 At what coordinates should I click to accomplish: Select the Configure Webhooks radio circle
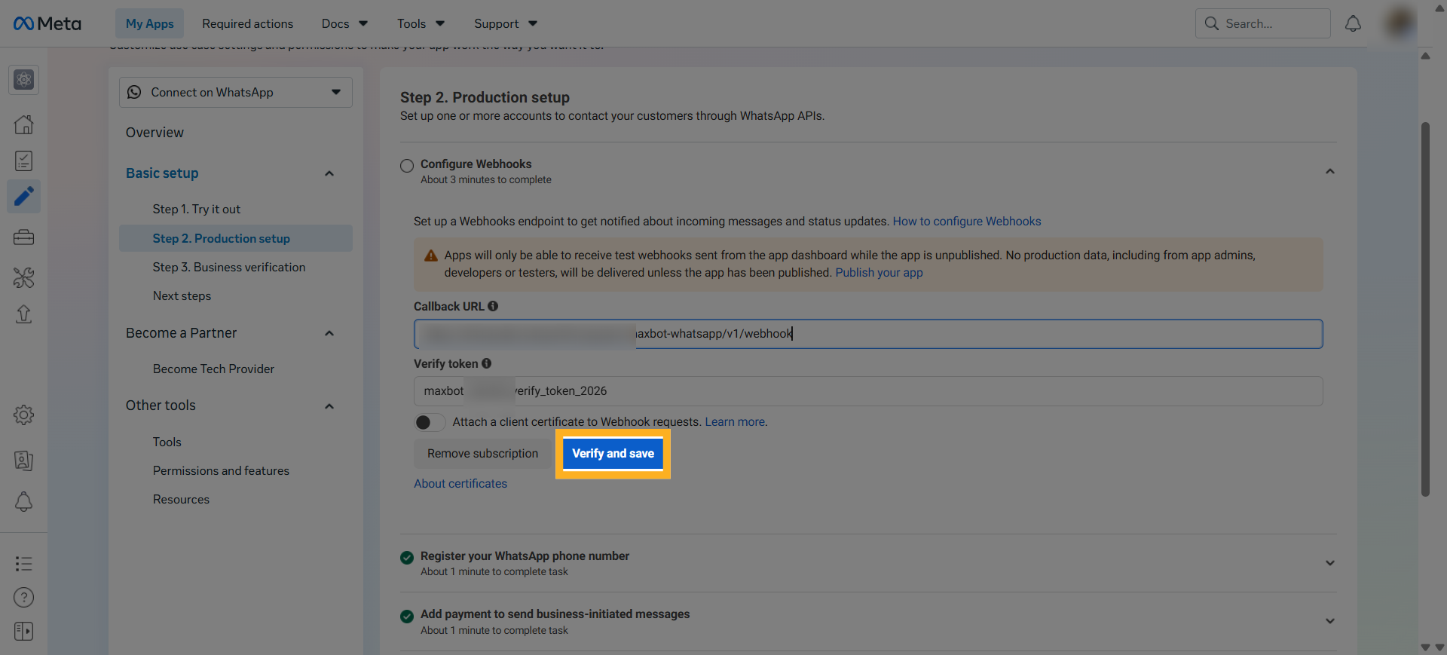click(407, 166)
